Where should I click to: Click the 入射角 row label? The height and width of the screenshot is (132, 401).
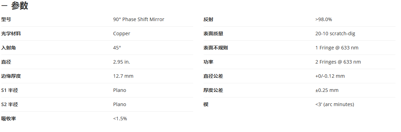click(8, 48)
